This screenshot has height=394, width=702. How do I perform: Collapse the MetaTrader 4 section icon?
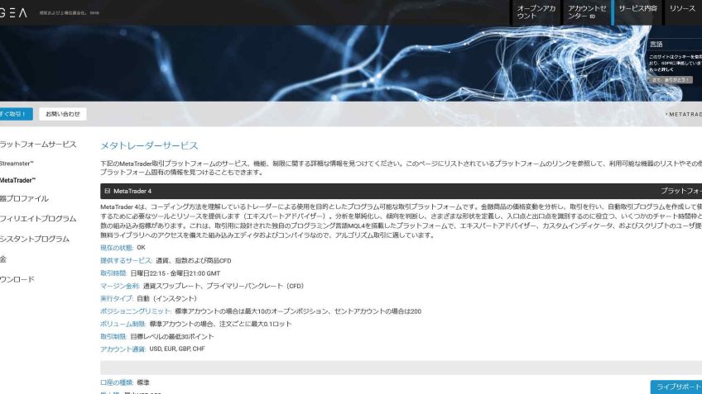pos(107,191)
